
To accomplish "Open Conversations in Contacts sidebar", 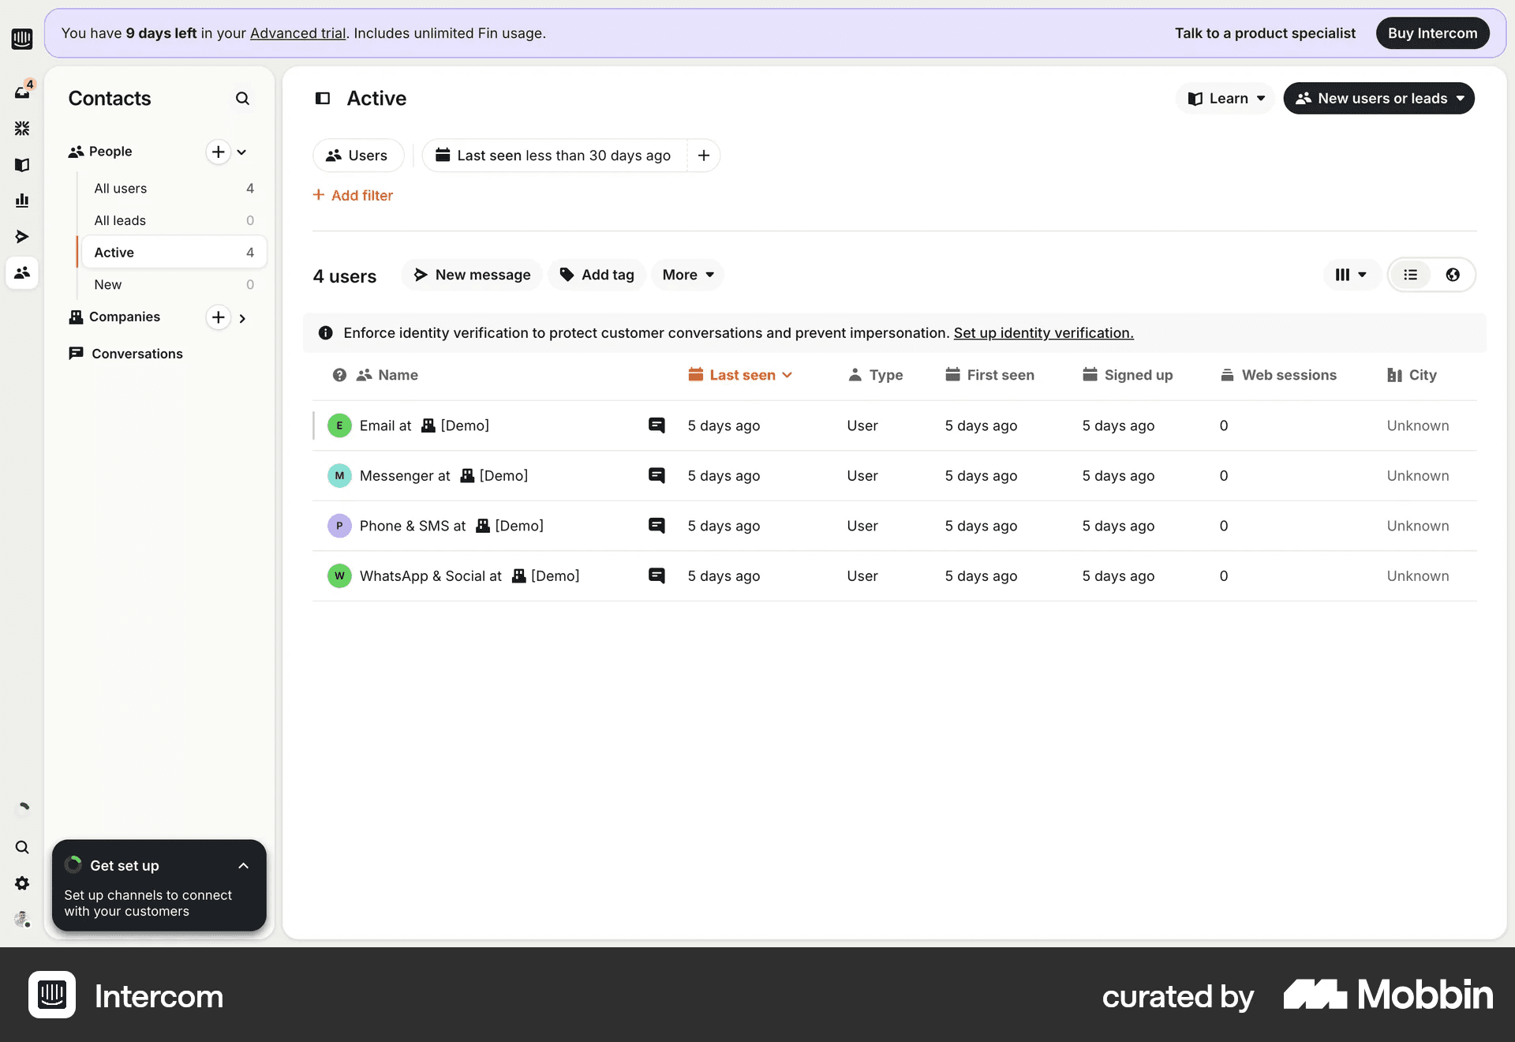I will 137,354.
